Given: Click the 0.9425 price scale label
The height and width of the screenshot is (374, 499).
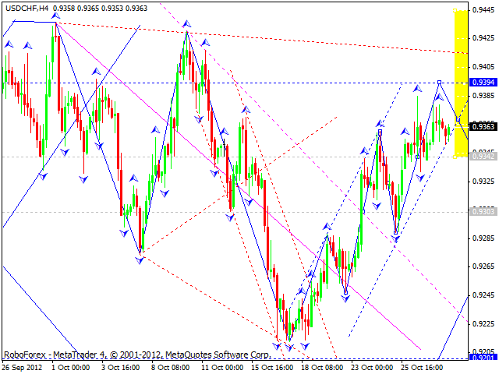Looking at the screenshot, I should coord(483,37).
